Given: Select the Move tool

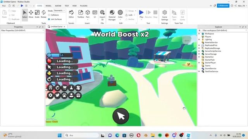Looking at the screenshot, I should (31, 14).
